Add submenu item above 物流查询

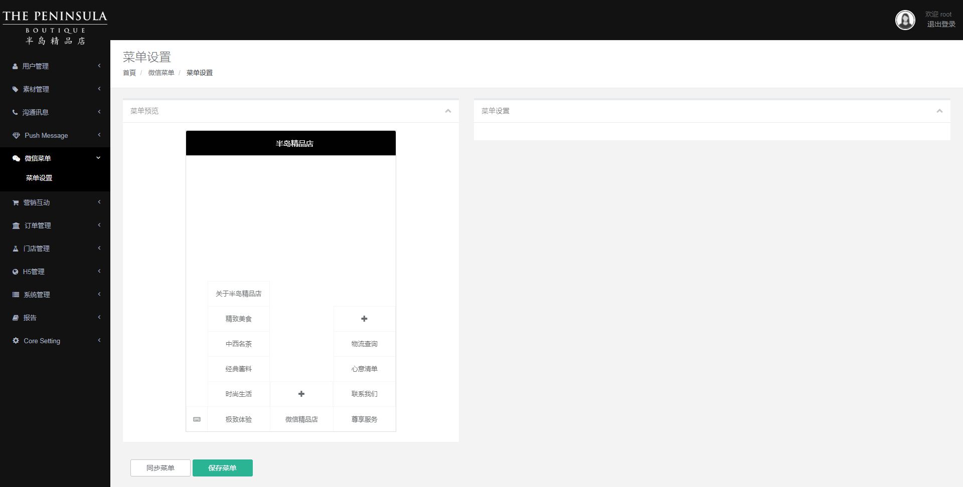[364, 319]
